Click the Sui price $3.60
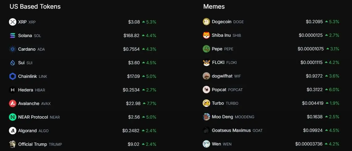 [134, 63]
